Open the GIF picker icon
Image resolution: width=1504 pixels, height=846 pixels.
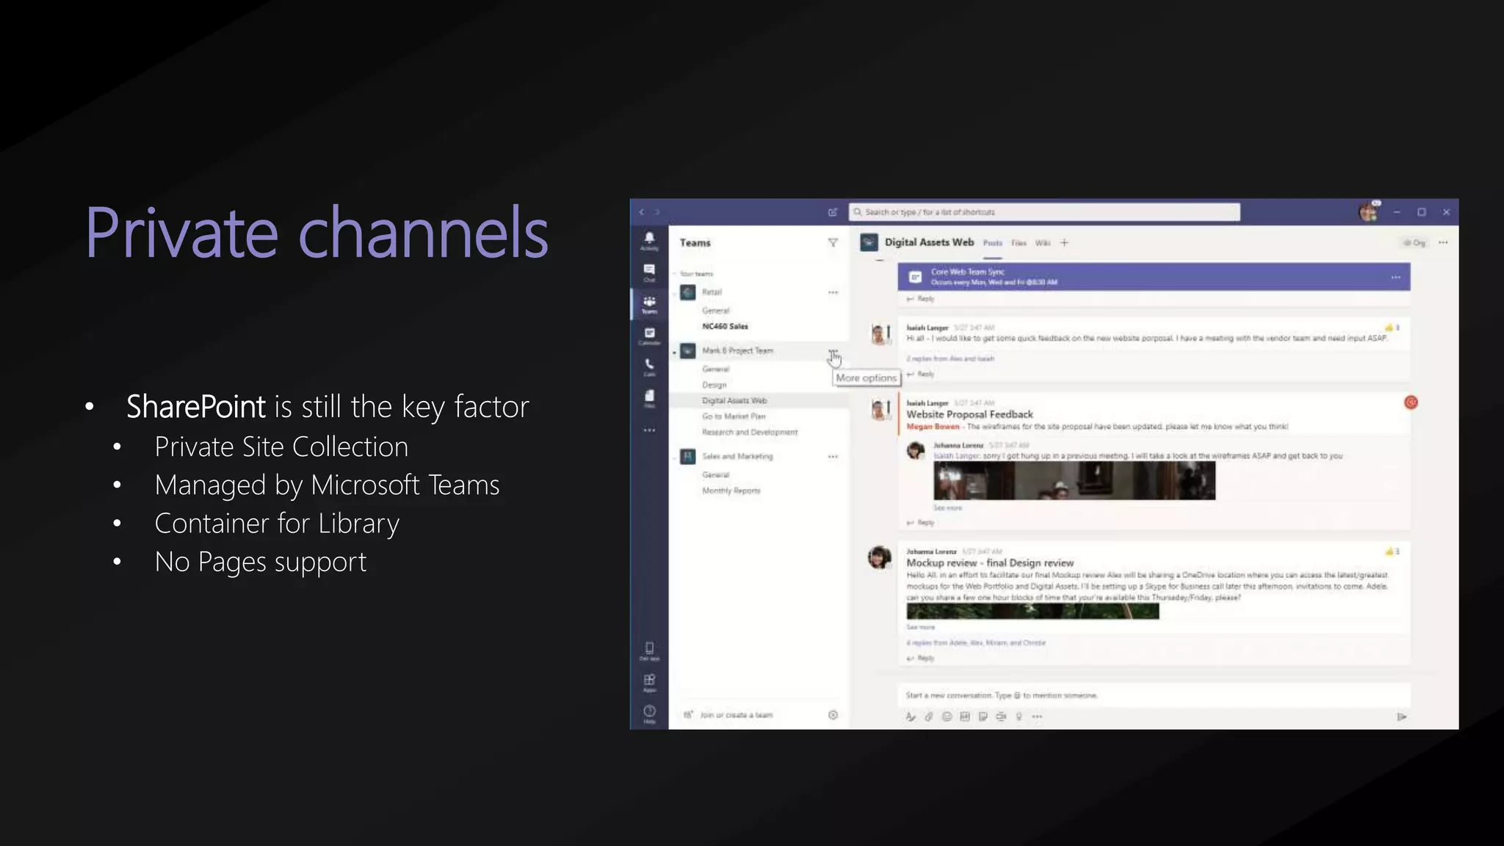click(964, 717)
